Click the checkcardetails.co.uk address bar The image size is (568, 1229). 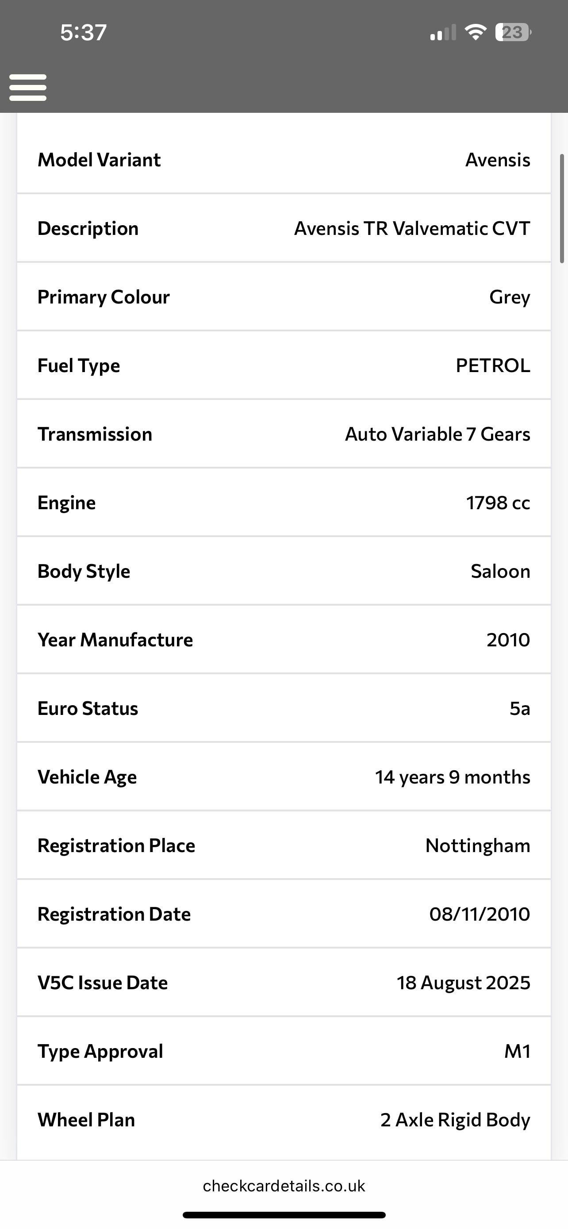tap(284, 1186)
